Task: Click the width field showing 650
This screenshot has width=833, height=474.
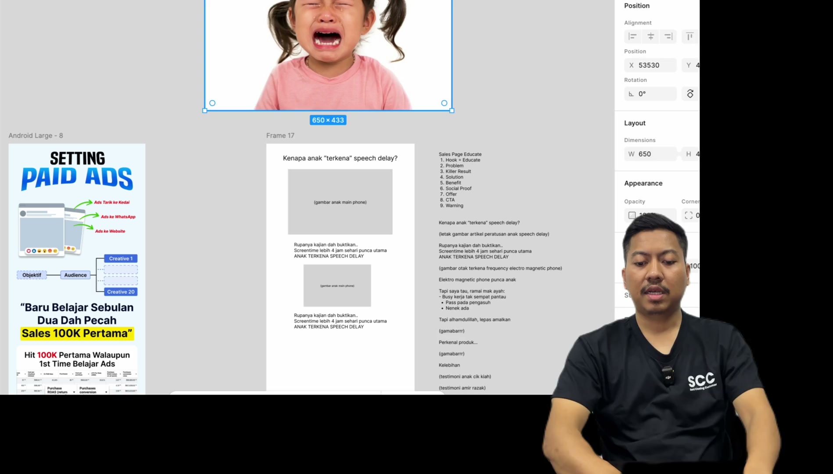Action: tap(650, 154)
